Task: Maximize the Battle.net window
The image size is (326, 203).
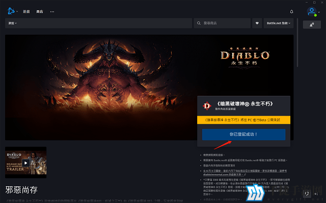Action: click(314, 2)
